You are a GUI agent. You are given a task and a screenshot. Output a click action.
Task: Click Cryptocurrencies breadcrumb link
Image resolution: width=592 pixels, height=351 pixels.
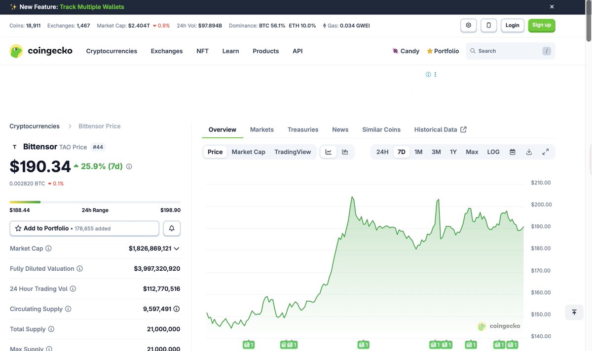(35, 126)
